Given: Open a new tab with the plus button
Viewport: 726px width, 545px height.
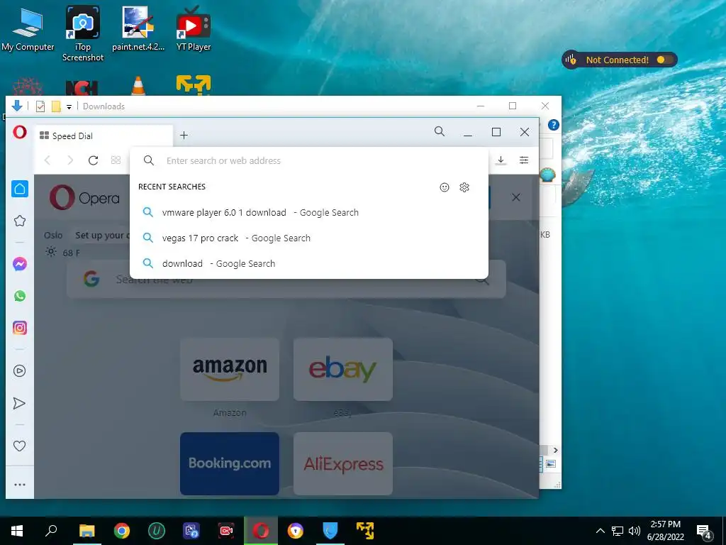Looking at the screenshot, I should (x=184, y=136).
